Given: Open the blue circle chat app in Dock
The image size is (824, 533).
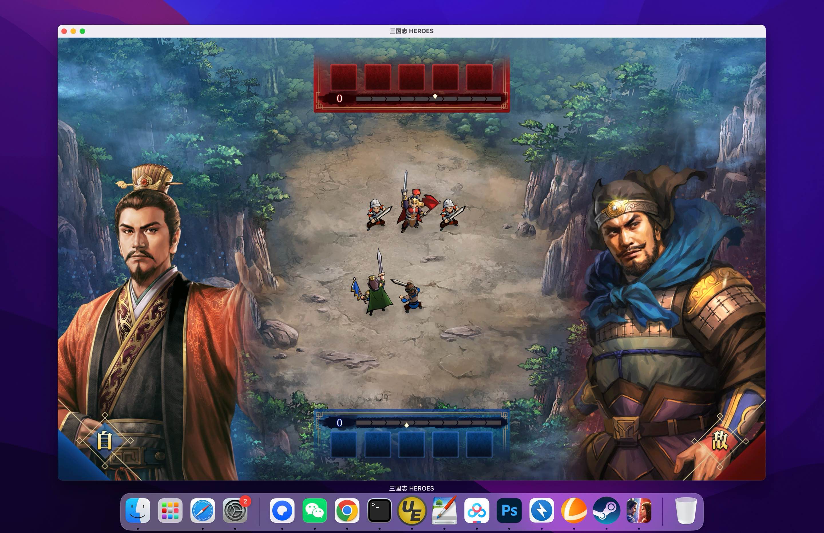Looking at the screenshot, I should coord(282,510).
